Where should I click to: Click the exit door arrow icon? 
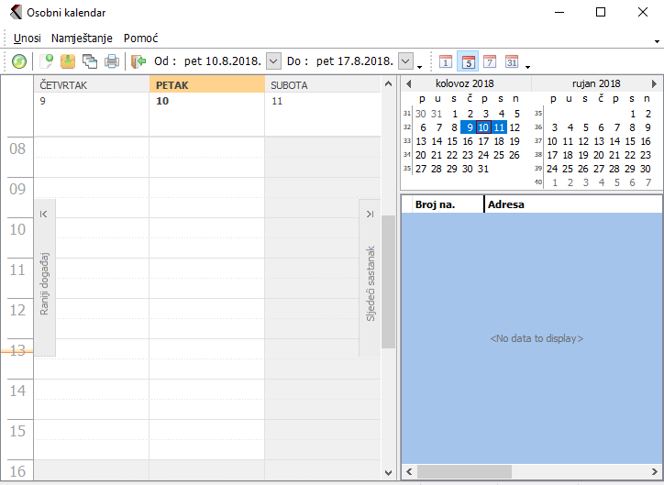(138, 61)
